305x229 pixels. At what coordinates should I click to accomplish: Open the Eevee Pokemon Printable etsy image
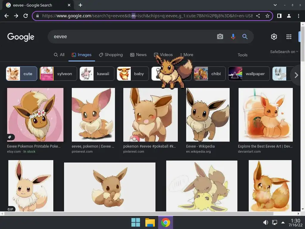(x=35, y=115)
